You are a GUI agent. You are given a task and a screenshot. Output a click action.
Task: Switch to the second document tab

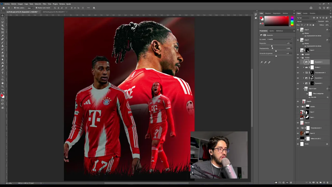coord(53,12)
